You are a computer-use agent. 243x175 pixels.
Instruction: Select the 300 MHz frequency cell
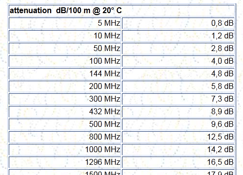(65, 99)
